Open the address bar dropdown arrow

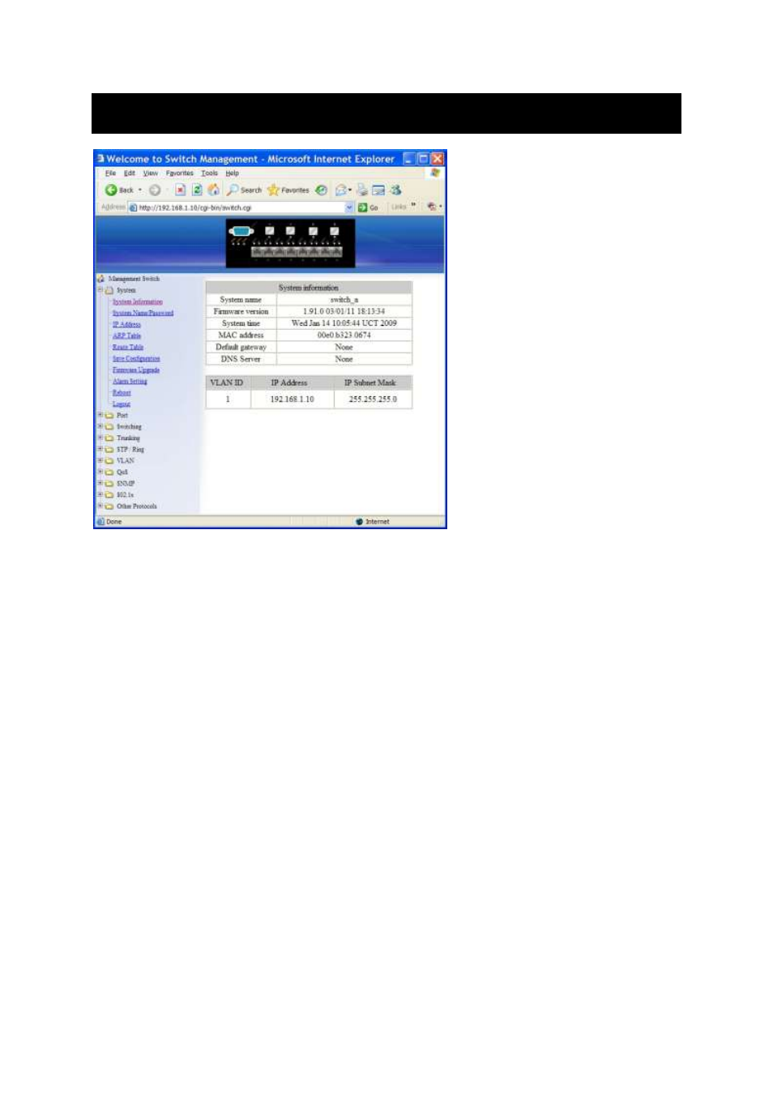[x=350, y=207]
